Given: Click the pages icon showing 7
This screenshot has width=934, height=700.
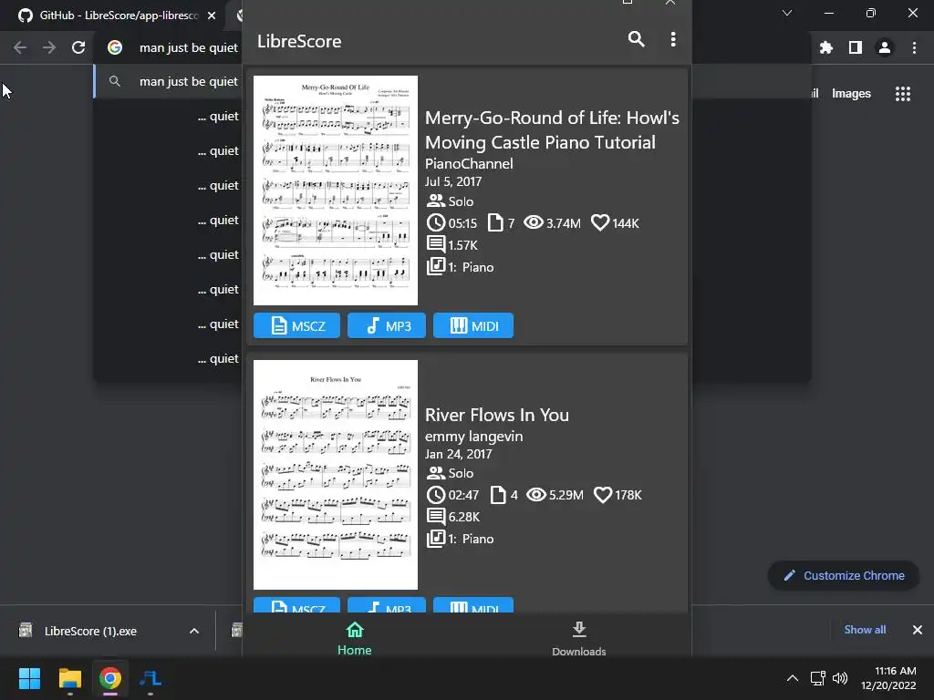Looking at the screenshot, I should [495, 222].
